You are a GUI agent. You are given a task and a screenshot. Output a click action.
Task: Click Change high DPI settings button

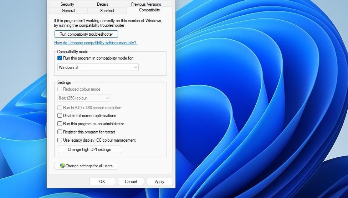click(x=89, y=149)
